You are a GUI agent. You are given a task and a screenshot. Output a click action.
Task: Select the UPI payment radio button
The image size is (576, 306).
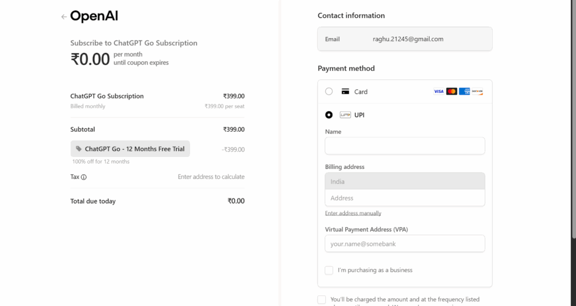coord(328,115)
